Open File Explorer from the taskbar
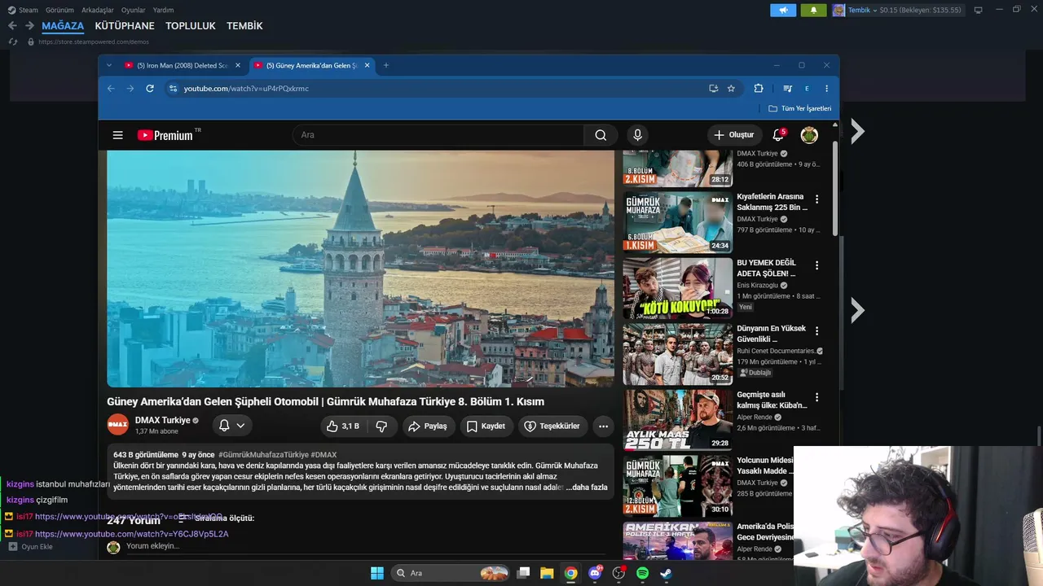Viewport: 1043px width, 586px height. pos(547,573)
